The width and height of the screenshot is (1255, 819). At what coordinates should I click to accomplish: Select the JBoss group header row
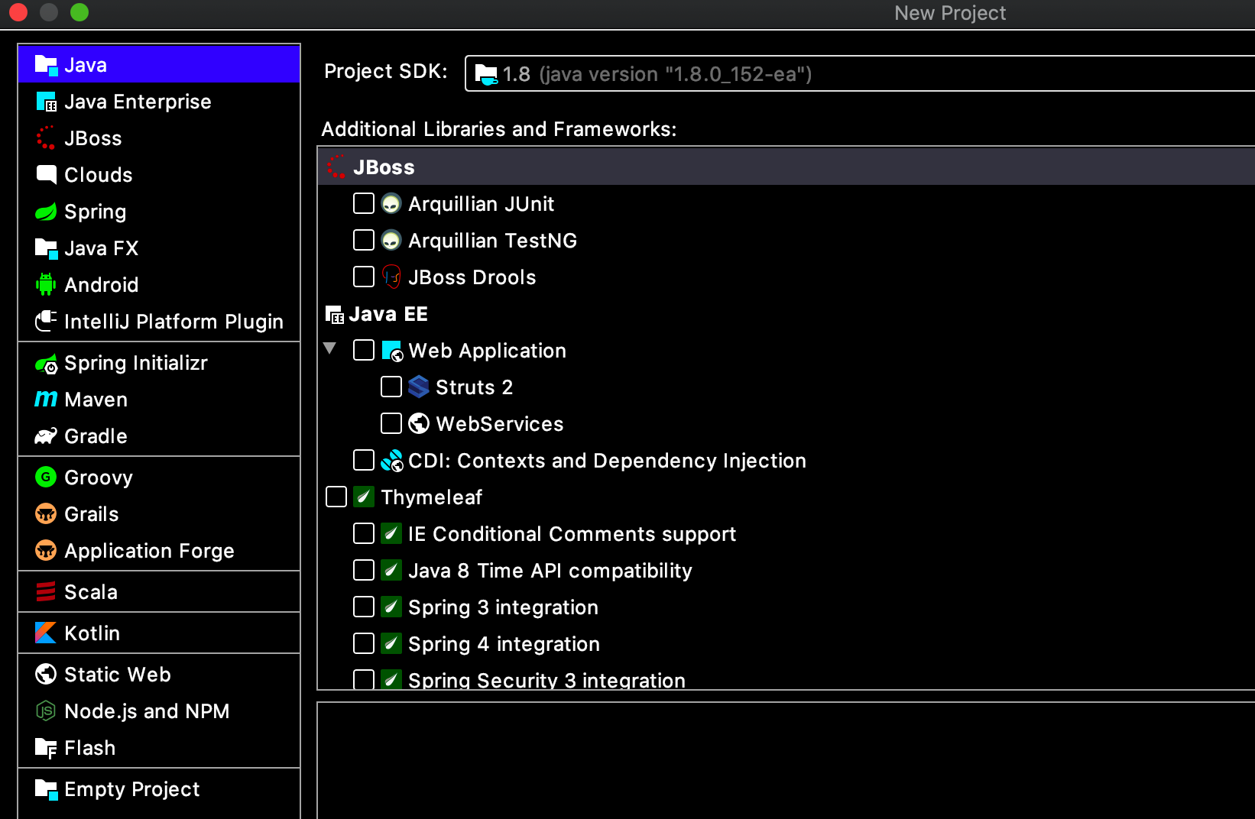(x=786, y=167)
